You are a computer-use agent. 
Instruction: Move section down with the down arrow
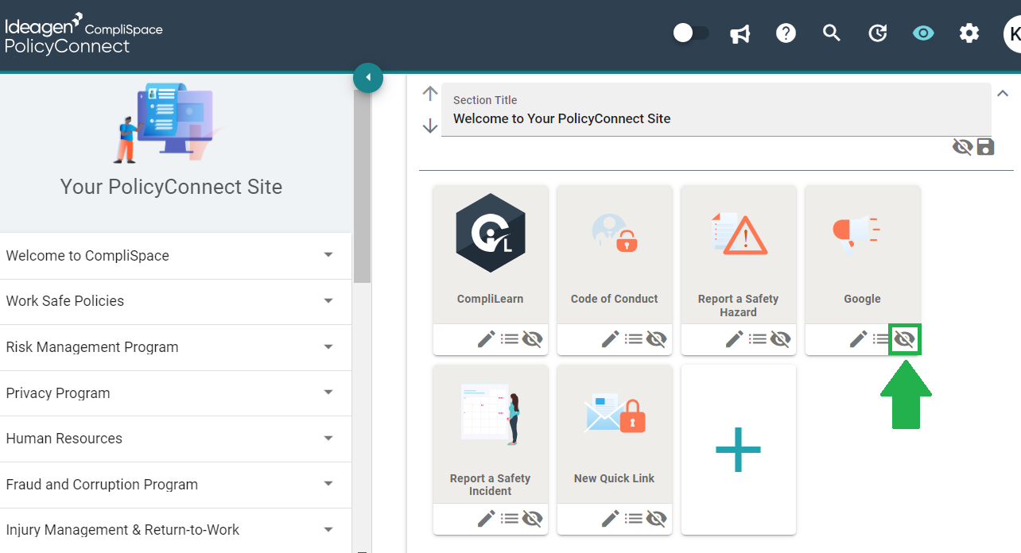(430, 126)
